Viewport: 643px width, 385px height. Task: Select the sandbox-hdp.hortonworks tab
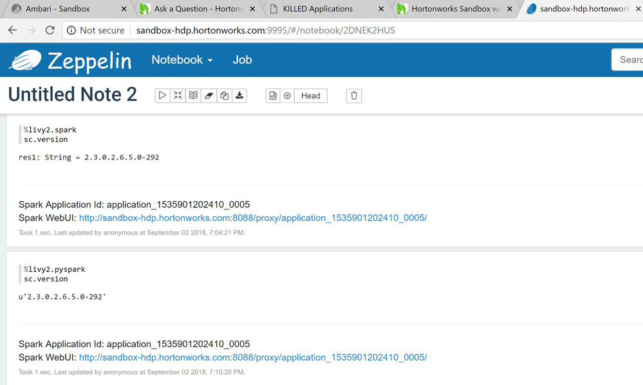click(584, 8)
